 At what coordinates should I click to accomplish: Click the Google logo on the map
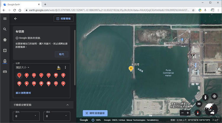(84, 120)
